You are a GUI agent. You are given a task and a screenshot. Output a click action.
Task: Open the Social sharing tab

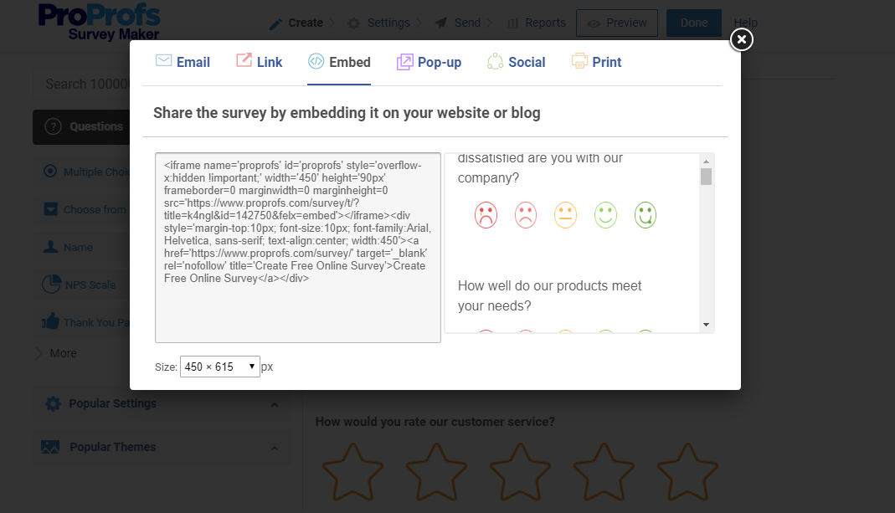pyautogui.click(x=516, y=62)
